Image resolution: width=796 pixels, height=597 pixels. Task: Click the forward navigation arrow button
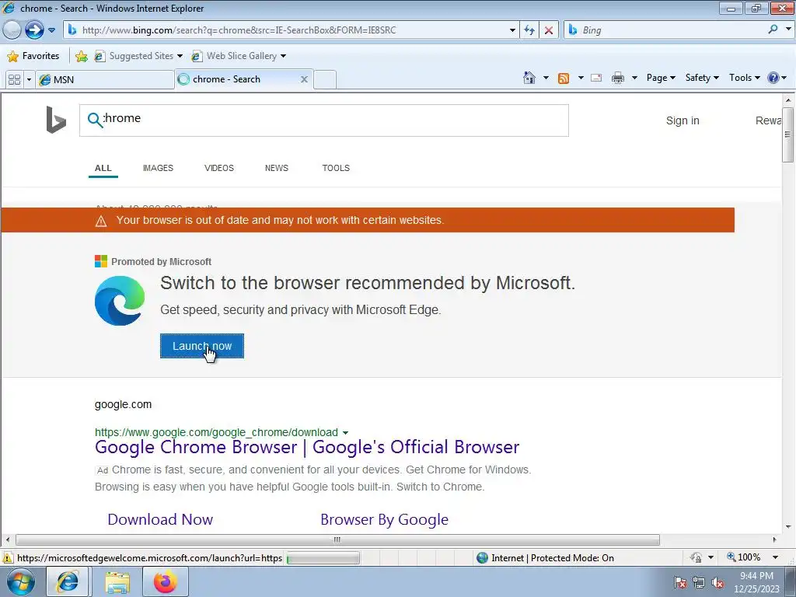[34, 30]
